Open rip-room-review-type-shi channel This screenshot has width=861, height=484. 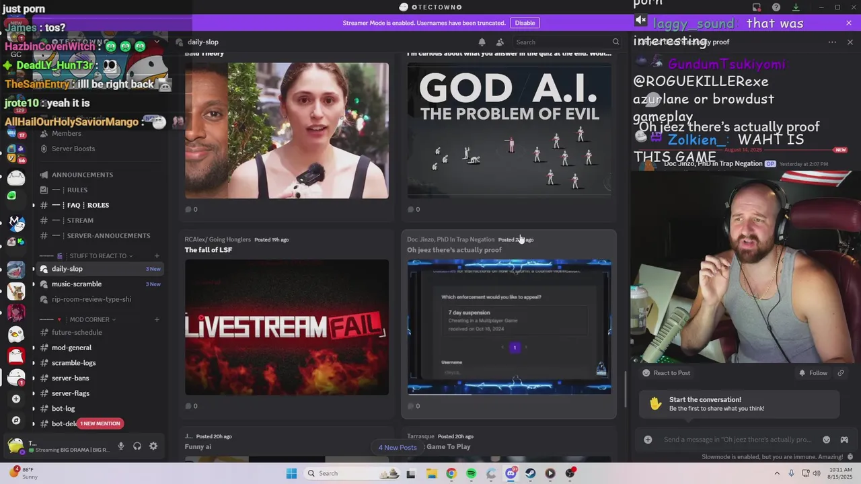(100, 299)
